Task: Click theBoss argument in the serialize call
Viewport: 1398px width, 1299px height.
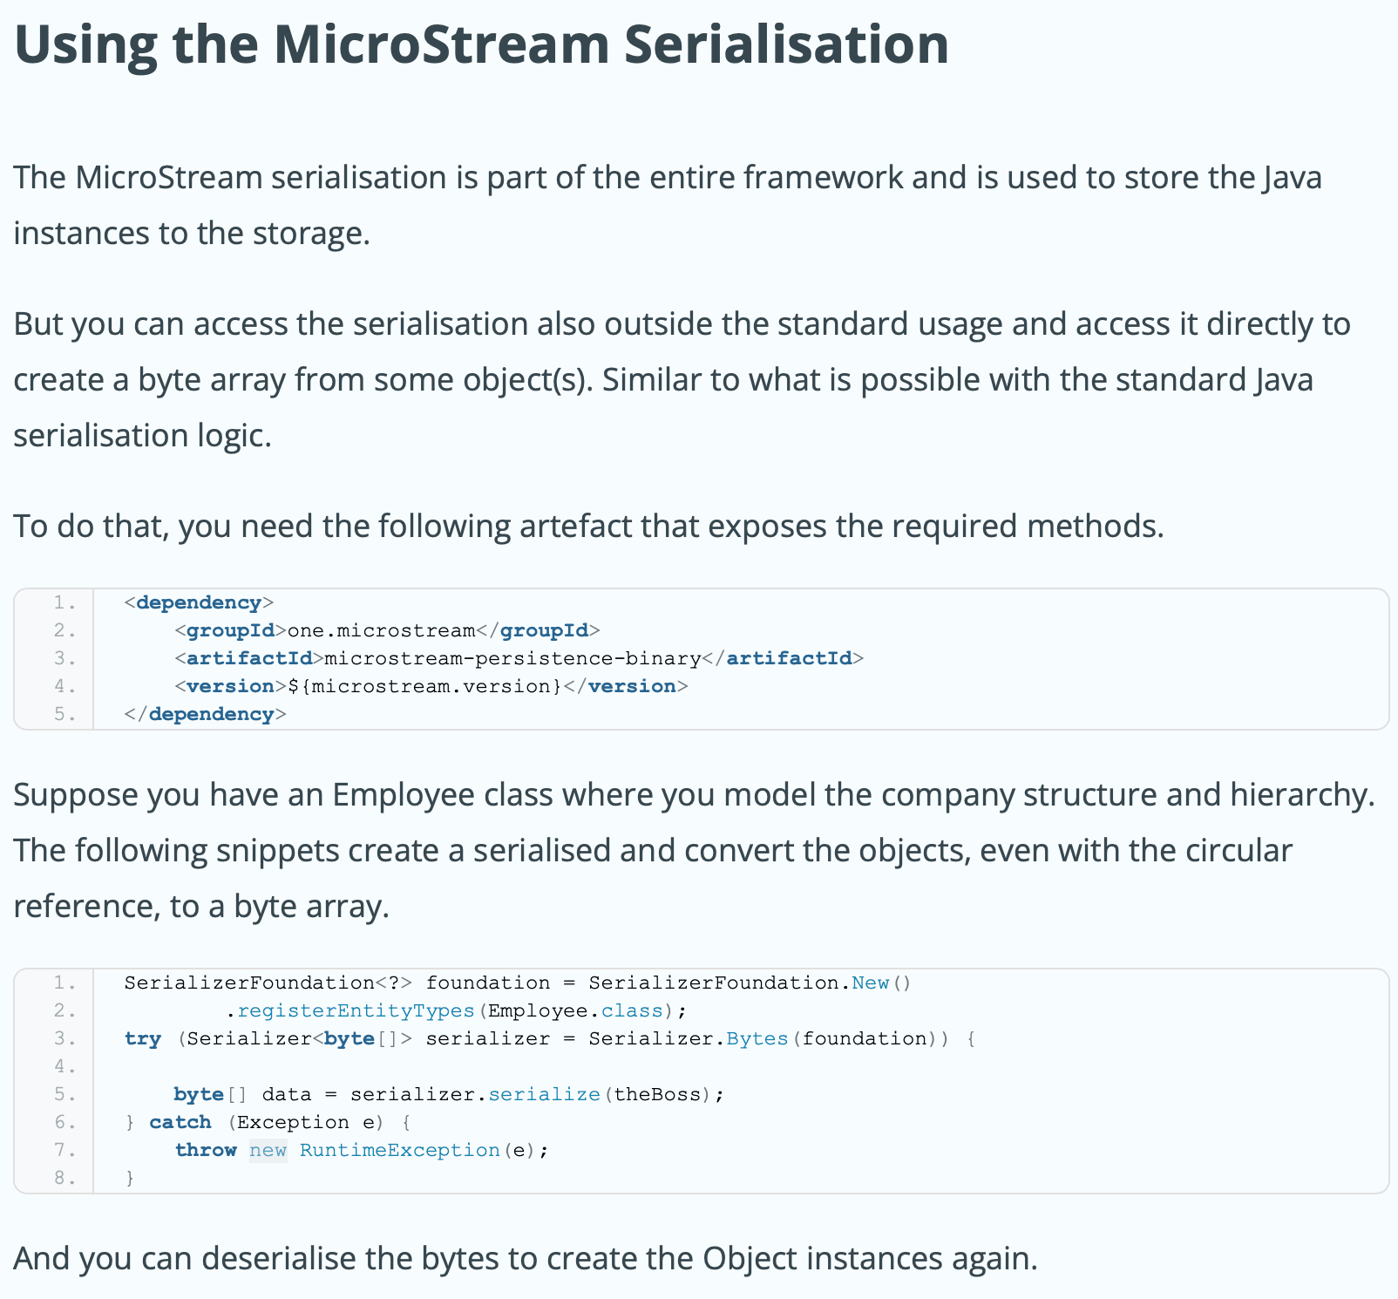Action: pos(657,1094)
